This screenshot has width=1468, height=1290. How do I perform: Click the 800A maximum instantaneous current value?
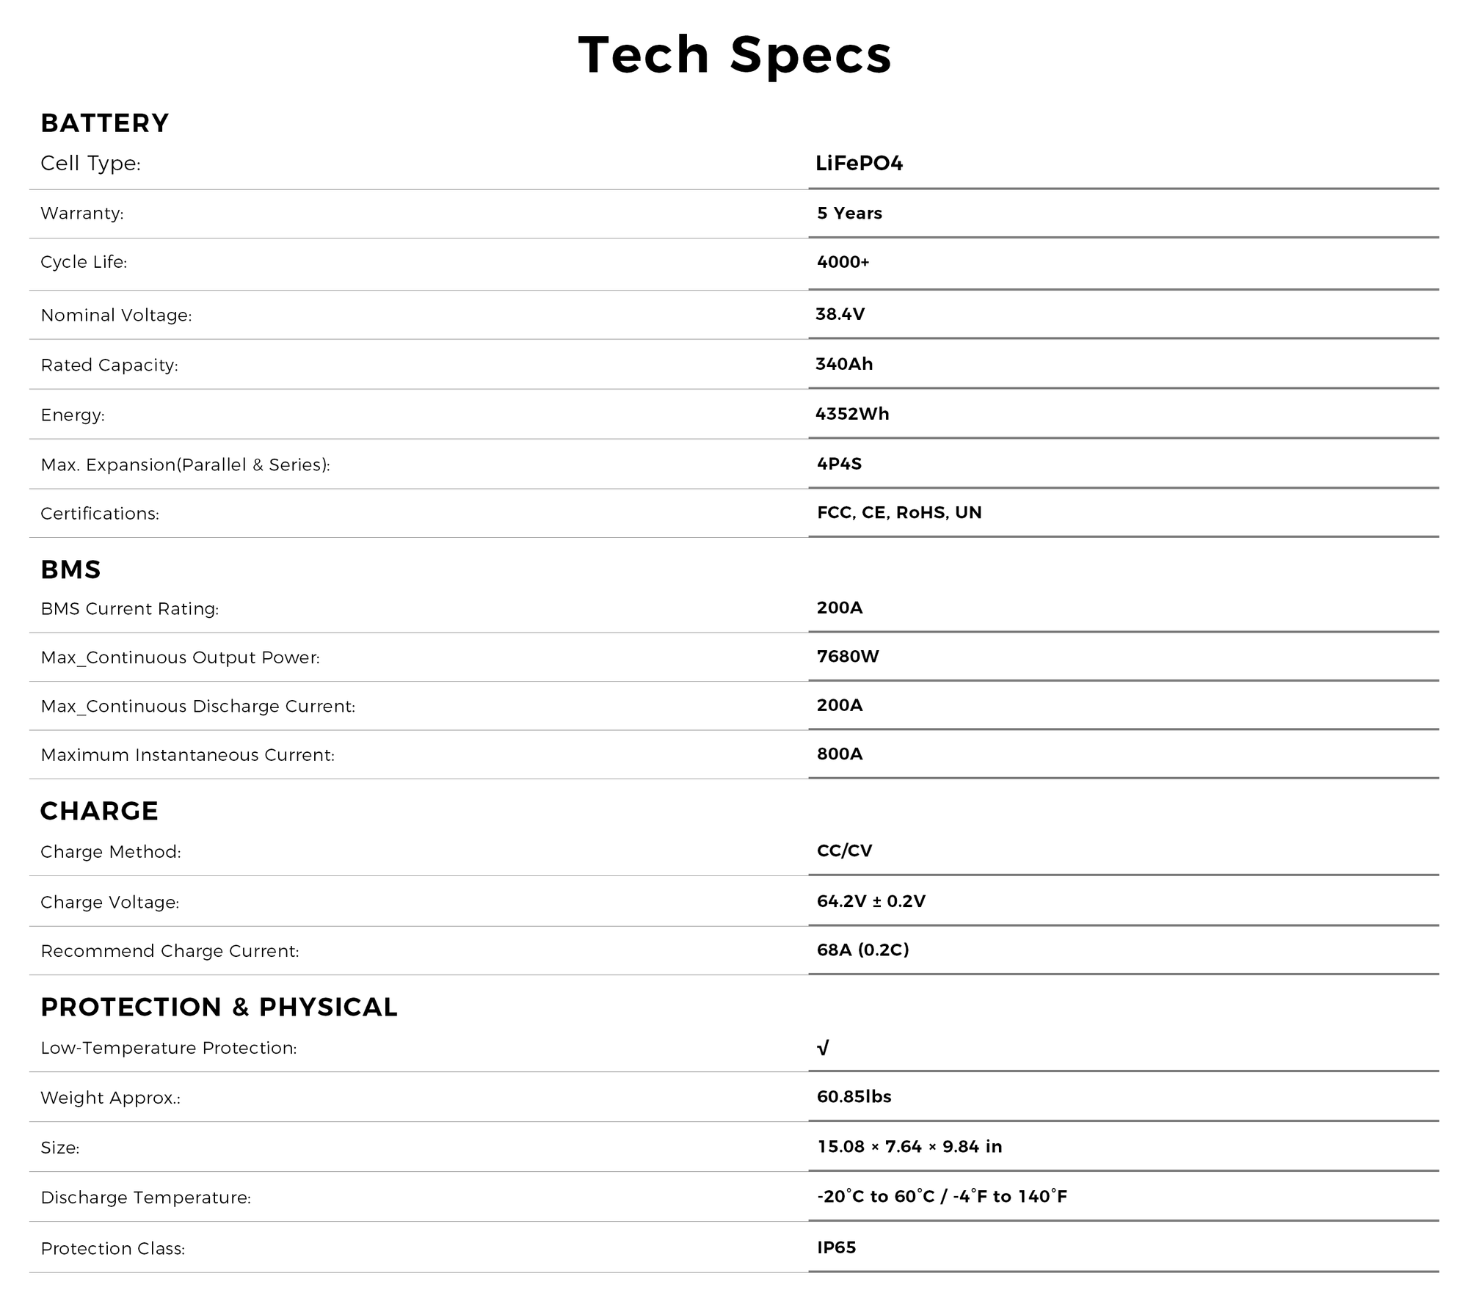tap(840, 754)
